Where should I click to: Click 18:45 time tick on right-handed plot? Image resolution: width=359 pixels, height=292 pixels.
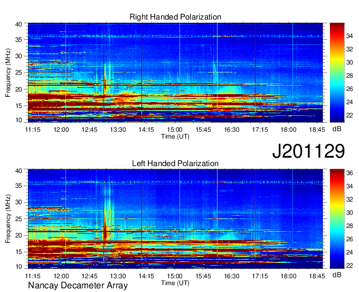coord(317,130)
